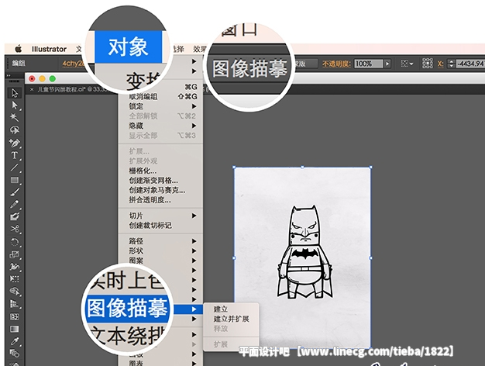Choose 栅格化... menu entry

click(x=160, y=171)
